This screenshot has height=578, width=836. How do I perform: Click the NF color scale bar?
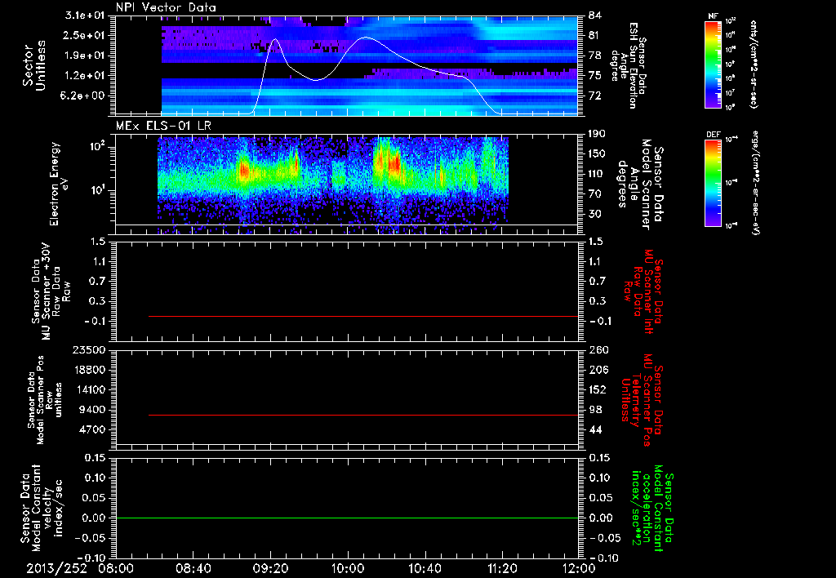(713, 64)
